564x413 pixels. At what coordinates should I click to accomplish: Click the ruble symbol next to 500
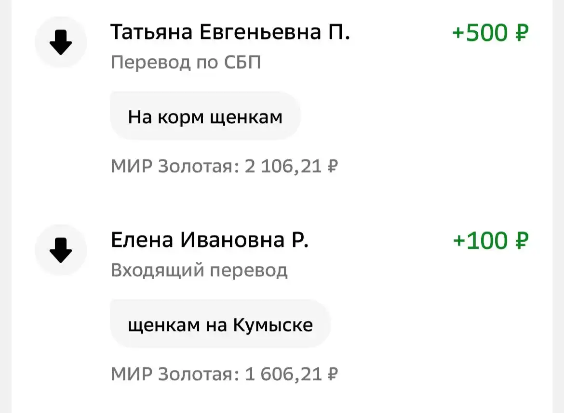point(522,33)
